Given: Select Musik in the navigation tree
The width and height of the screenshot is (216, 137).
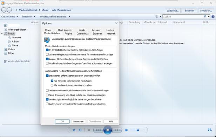Looking at the screenshot, I should [x=11, y=33].
